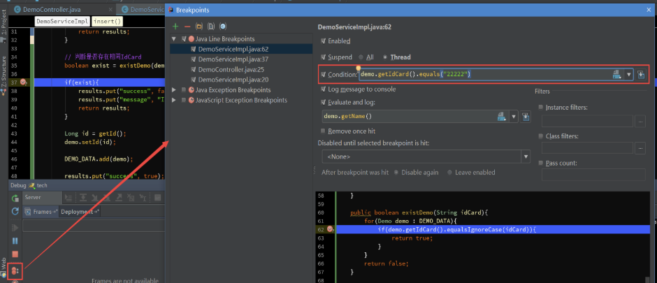
Task: Open Condition history dropdown arrow
Action: [628, 75]
